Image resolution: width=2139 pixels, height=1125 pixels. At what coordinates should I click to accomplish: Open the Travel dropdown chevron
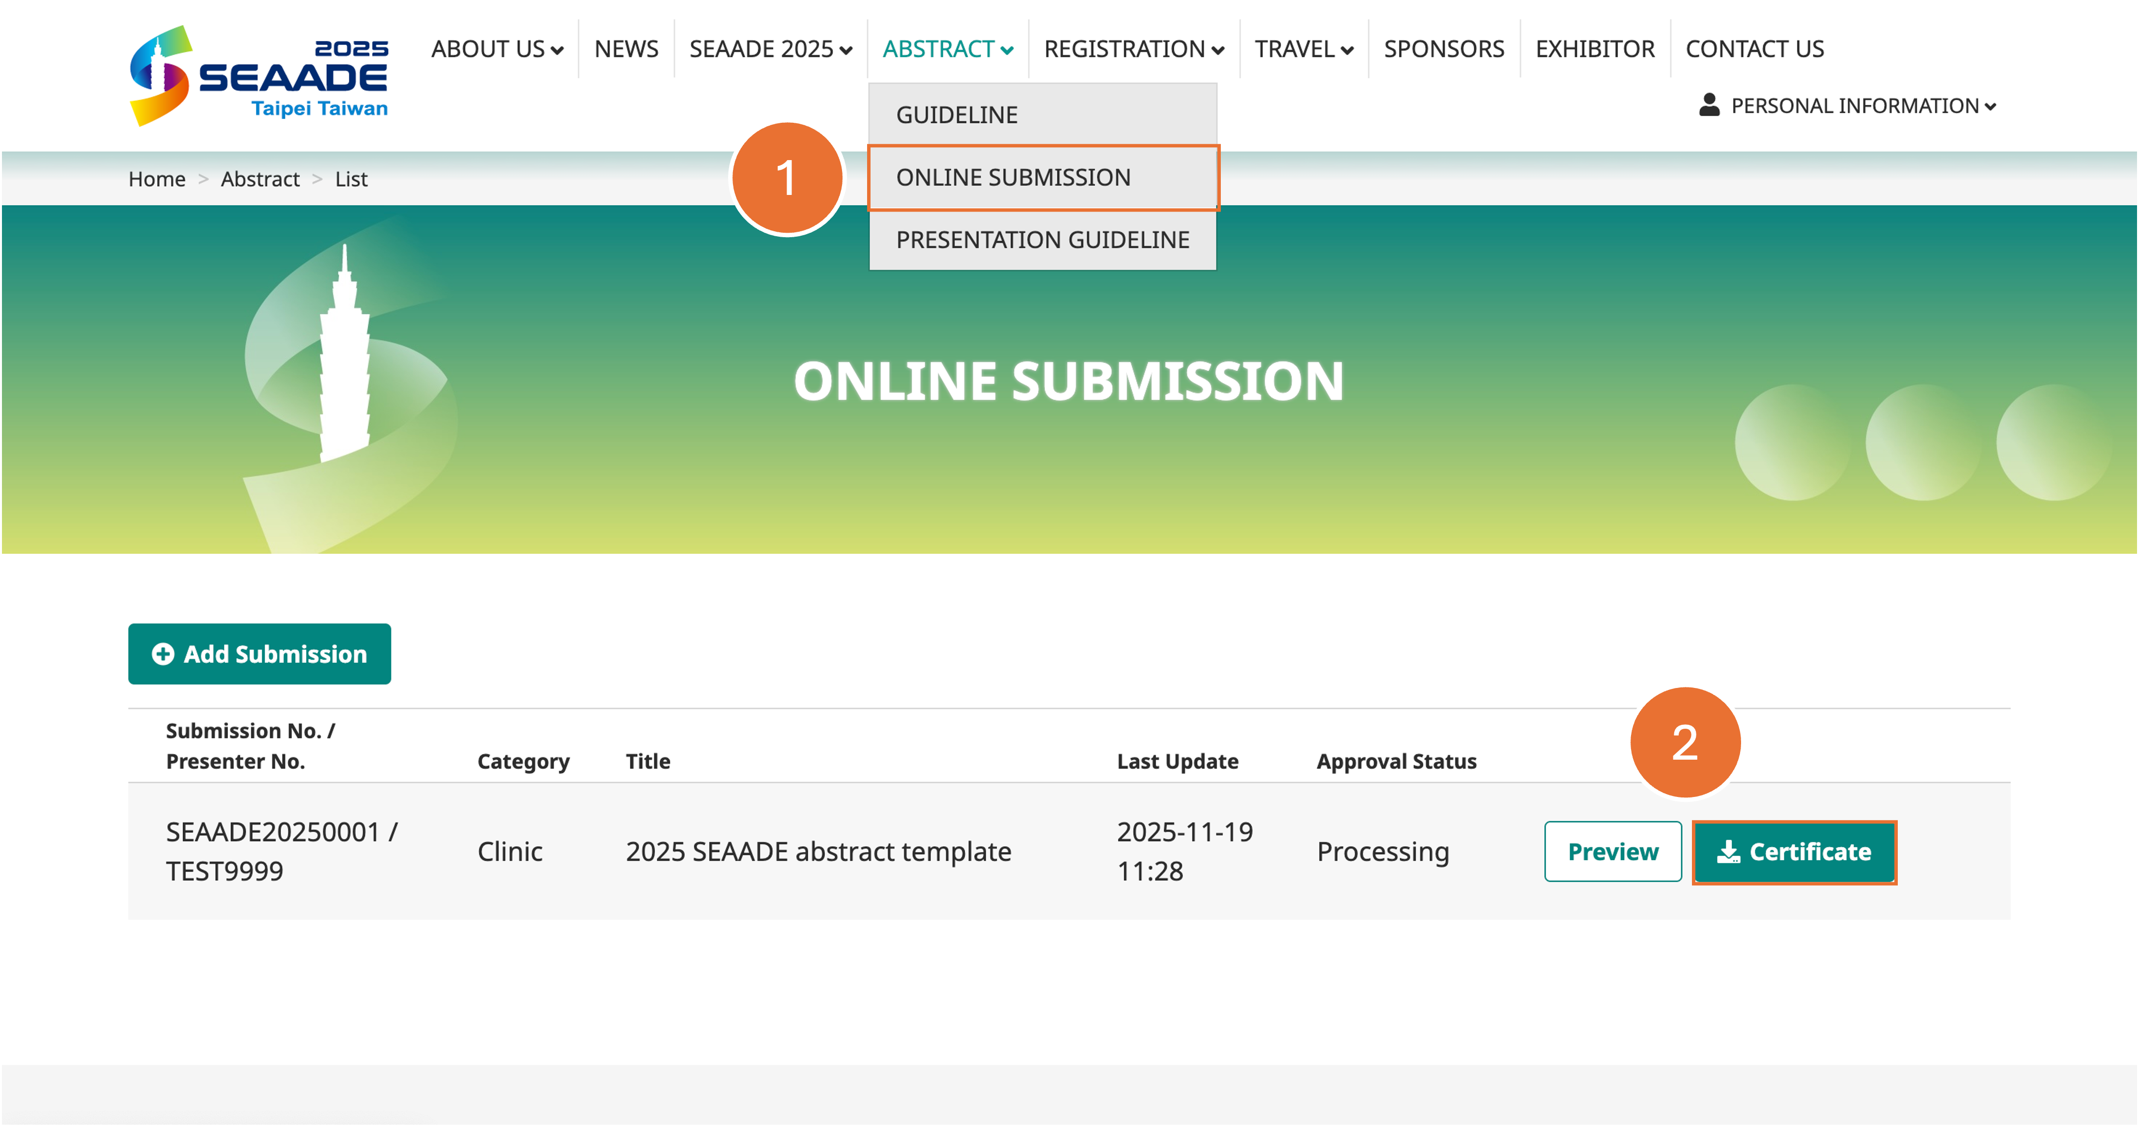click(x=1347, y=51)
